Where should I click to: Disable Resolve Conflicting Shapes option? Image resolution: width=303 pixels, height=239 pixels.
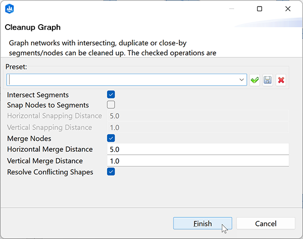click(111, 172)
